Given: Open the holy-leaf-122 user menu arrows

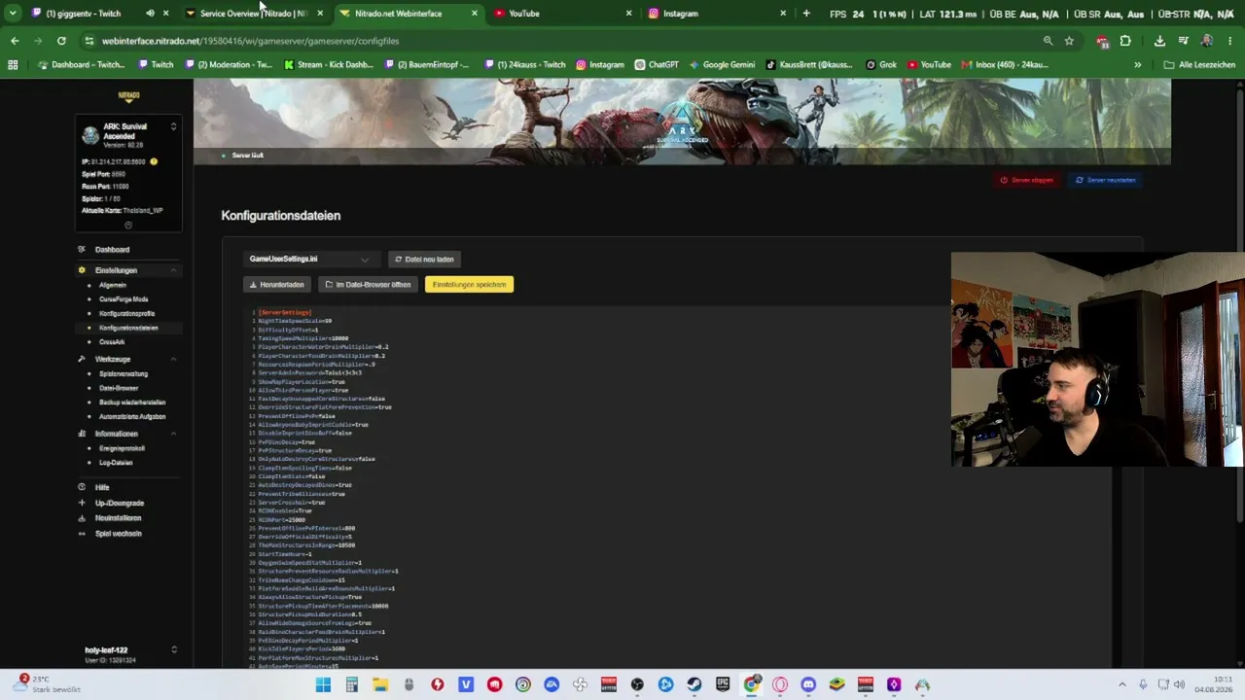Looking at the screenshot, I should (x=174, y=649).
